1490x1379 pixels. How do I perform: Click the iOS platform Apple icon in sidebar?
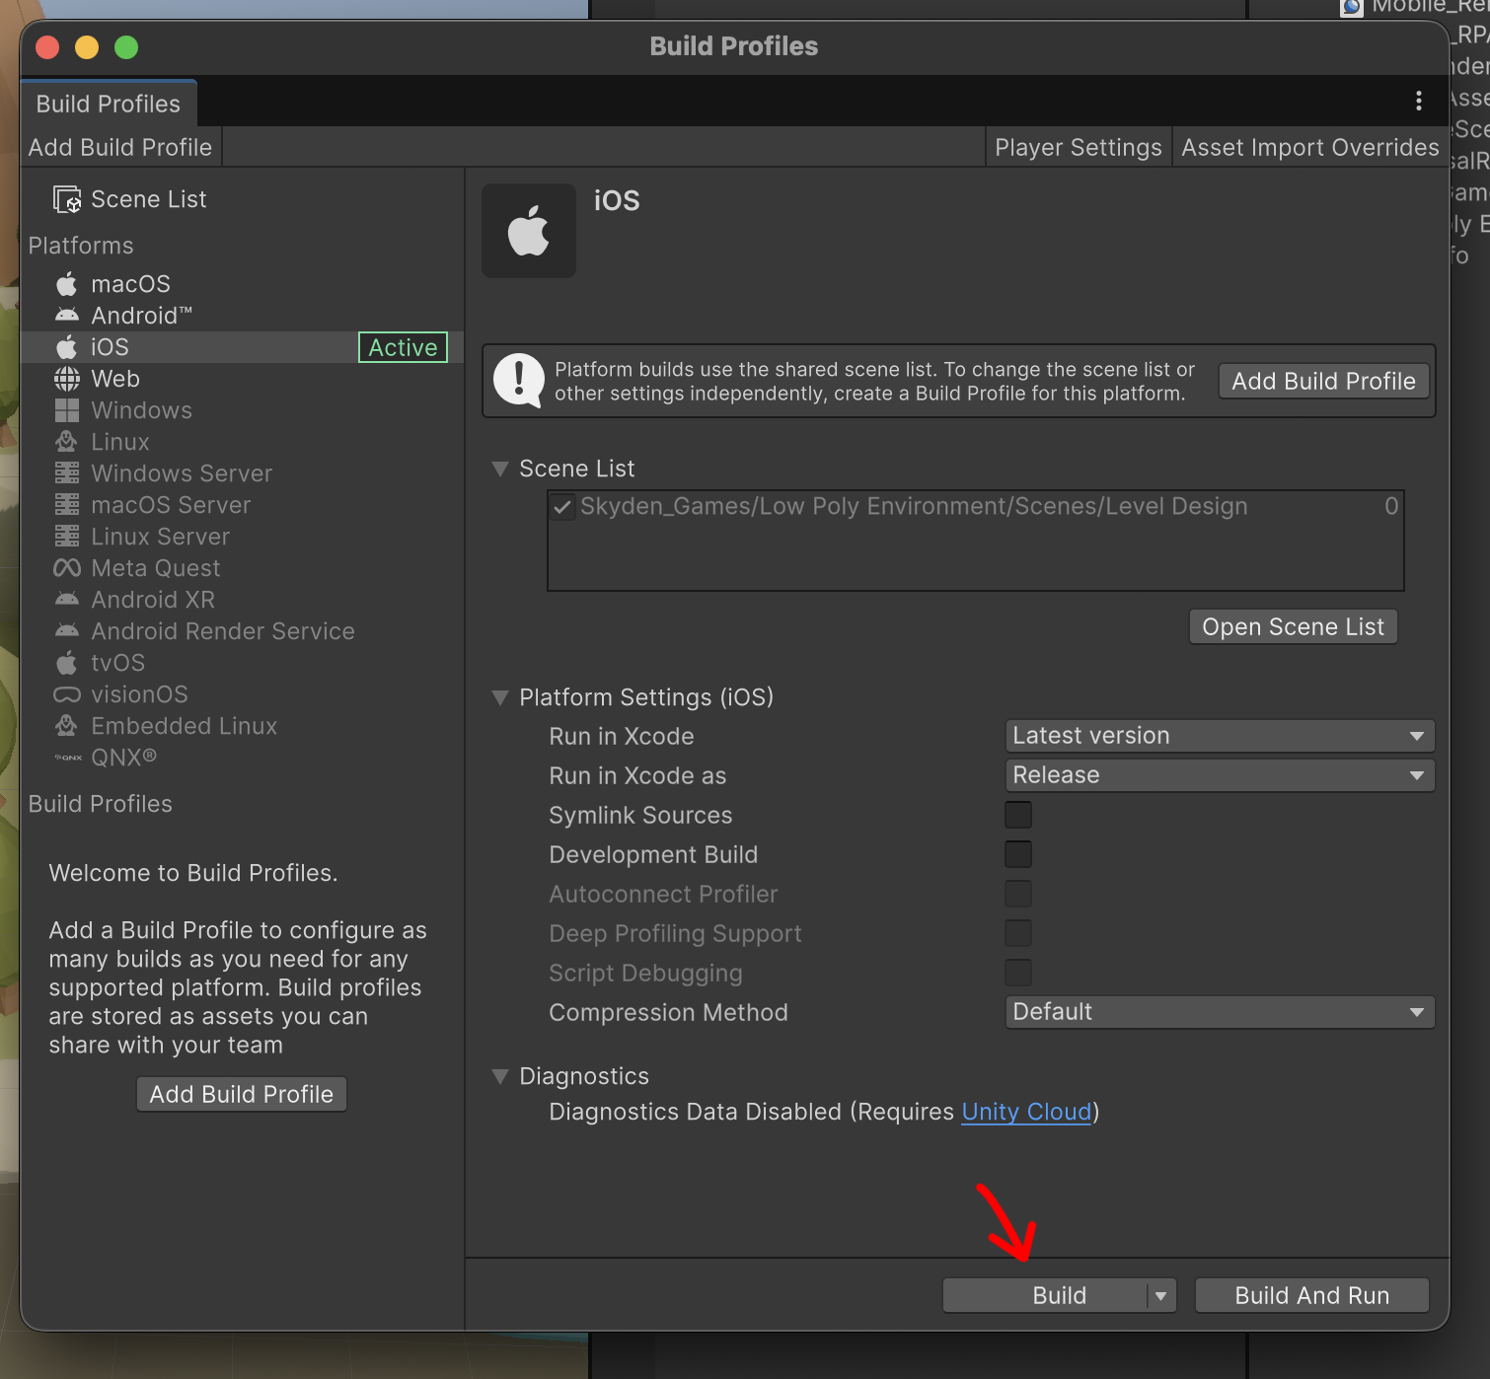click(x=67, y=347)
